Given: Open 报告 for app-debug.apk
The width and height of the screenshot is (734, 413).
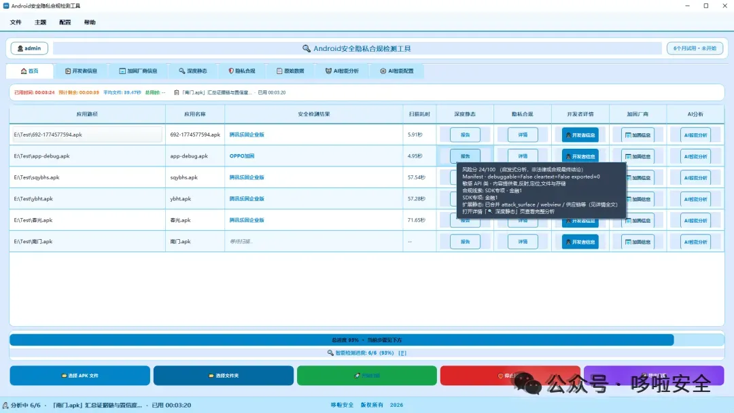Looking at the screenshot, I should tap(465, 156).
